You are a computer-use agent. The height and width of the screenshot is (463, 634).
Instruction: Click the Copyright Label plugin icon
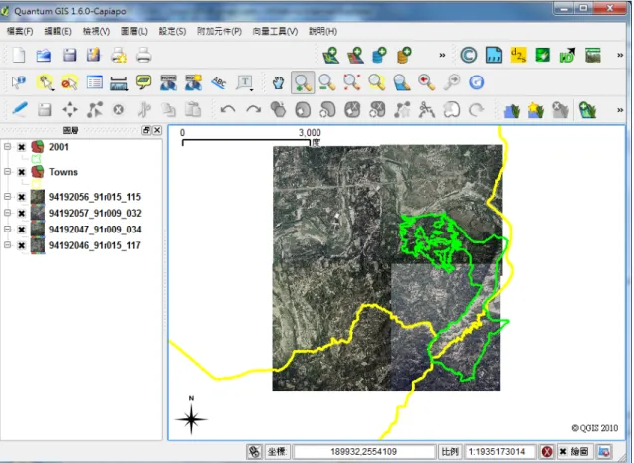(x=468, y=55)
